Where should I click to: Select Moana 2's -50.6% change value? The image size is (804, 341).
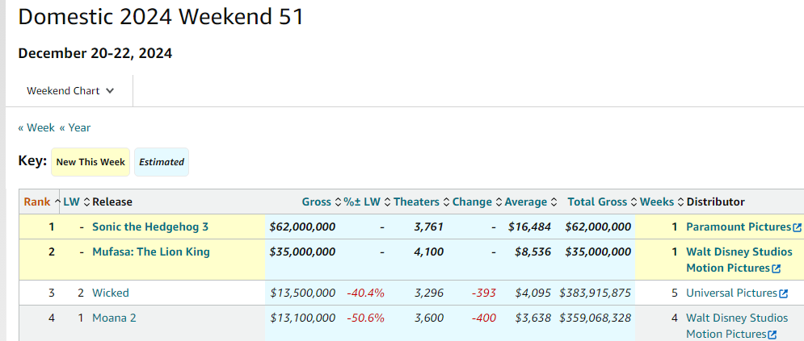(365, 318)
